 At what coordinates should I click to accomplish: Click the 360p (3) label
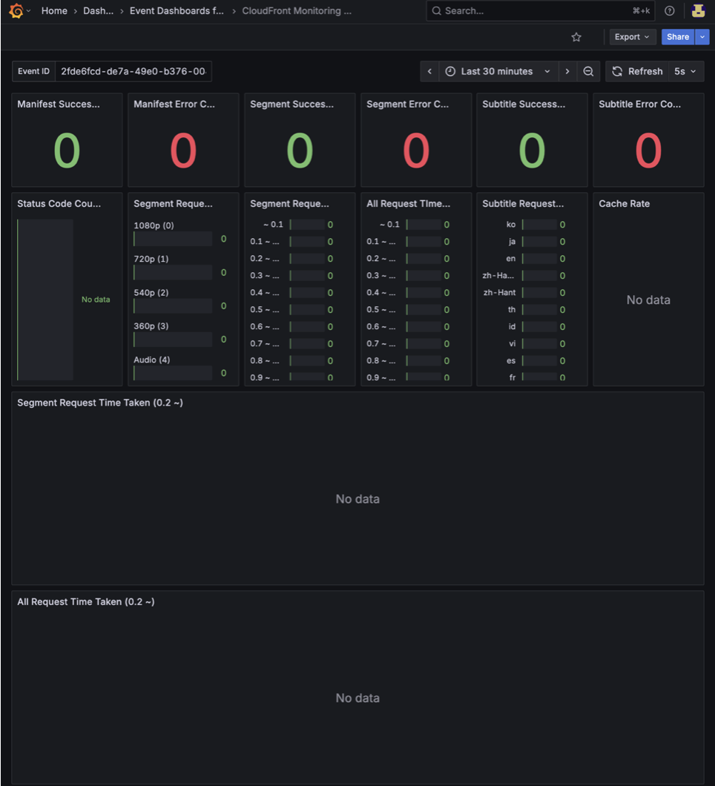[151, 326]
